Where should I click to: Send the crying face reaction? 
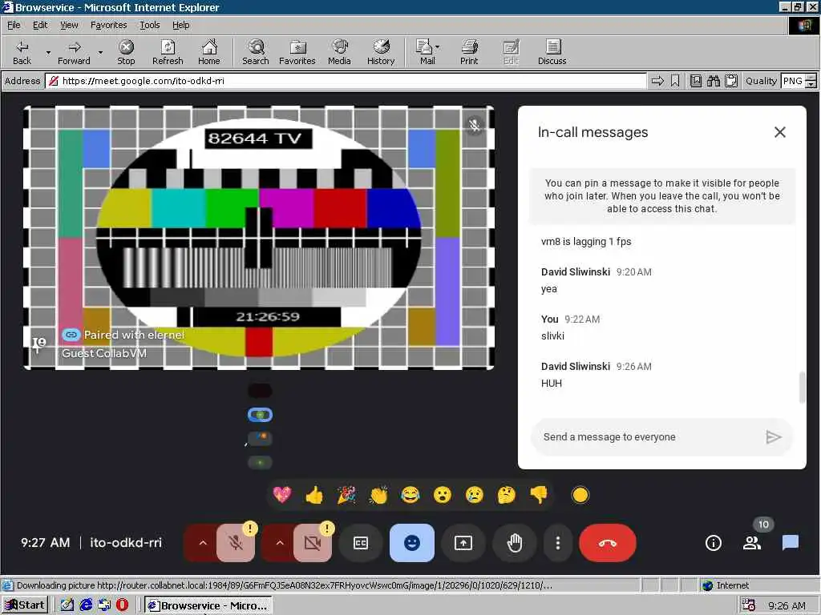[x=475, y=495]
